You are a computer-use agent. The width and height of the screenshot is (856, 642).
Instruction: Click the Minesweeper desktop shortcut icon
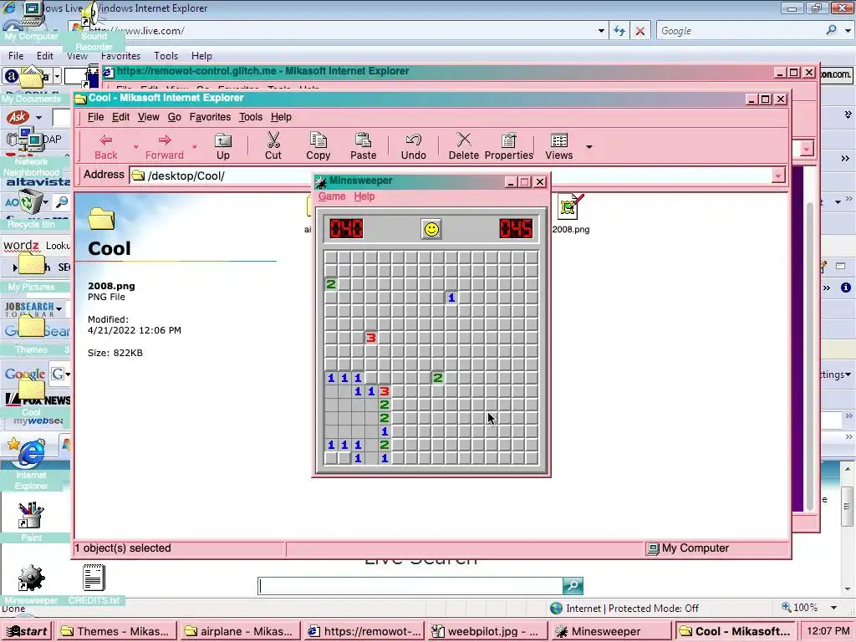pos(31,578)
